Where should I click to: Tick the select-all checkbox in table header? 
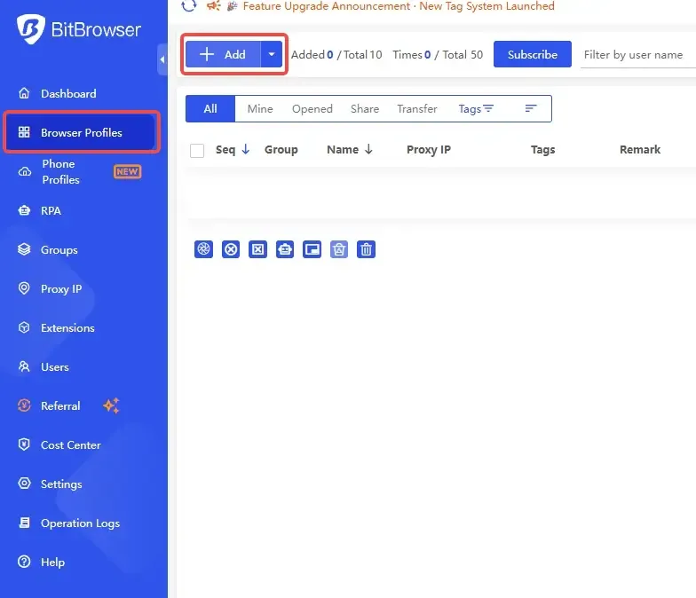tap(197, 151)
